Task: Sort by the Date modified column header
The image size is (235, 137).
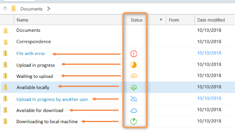Action: coord(211,20)
